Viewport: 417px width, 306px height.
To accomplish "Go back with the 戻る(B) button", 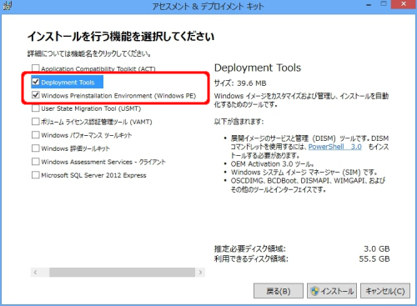I will 279,291.
